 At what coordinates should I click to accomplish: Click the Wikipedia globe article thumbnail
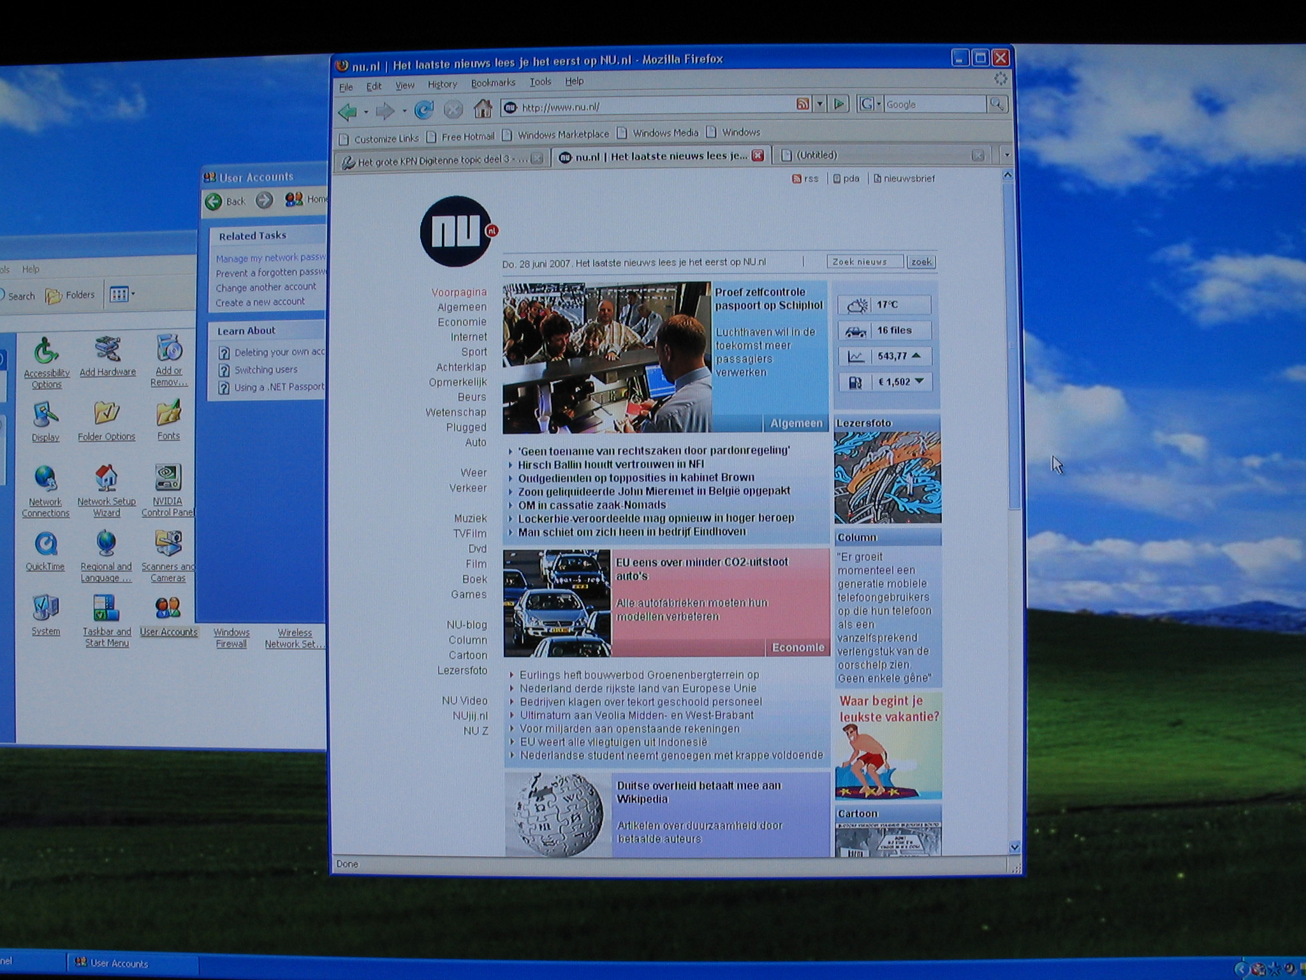point(558,815)
